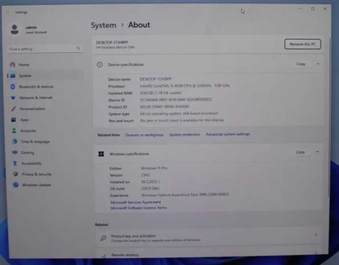This screenshot has height=265, width=339.
Task: Open Domain or workgroup link
Action: click(144, 135)
